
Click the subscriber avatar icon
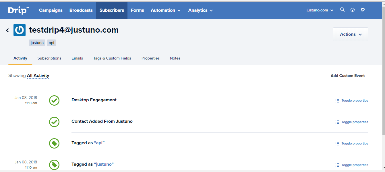click(19, 30)
